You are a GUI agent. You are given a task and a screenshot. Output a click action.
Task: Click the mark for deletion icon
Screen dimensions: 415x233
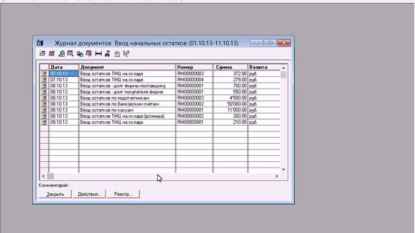coord(89,54)
